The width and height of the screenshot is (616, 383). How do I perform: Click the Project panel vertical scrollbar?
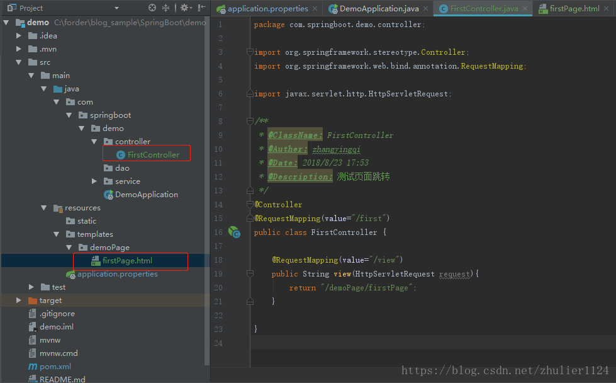(207, 189)
